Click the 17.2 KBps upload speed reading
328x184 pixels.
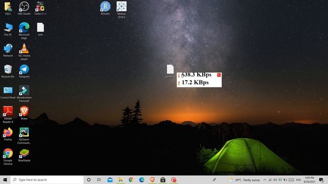[x=195, y=82]
